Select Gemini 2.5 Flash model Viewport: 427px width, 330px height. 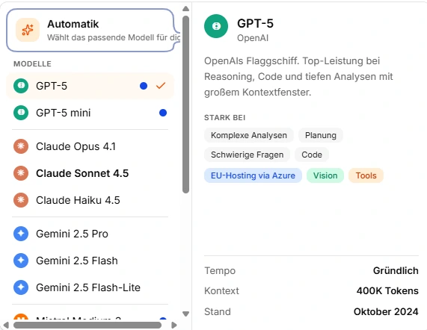click(x=90, y=261)
